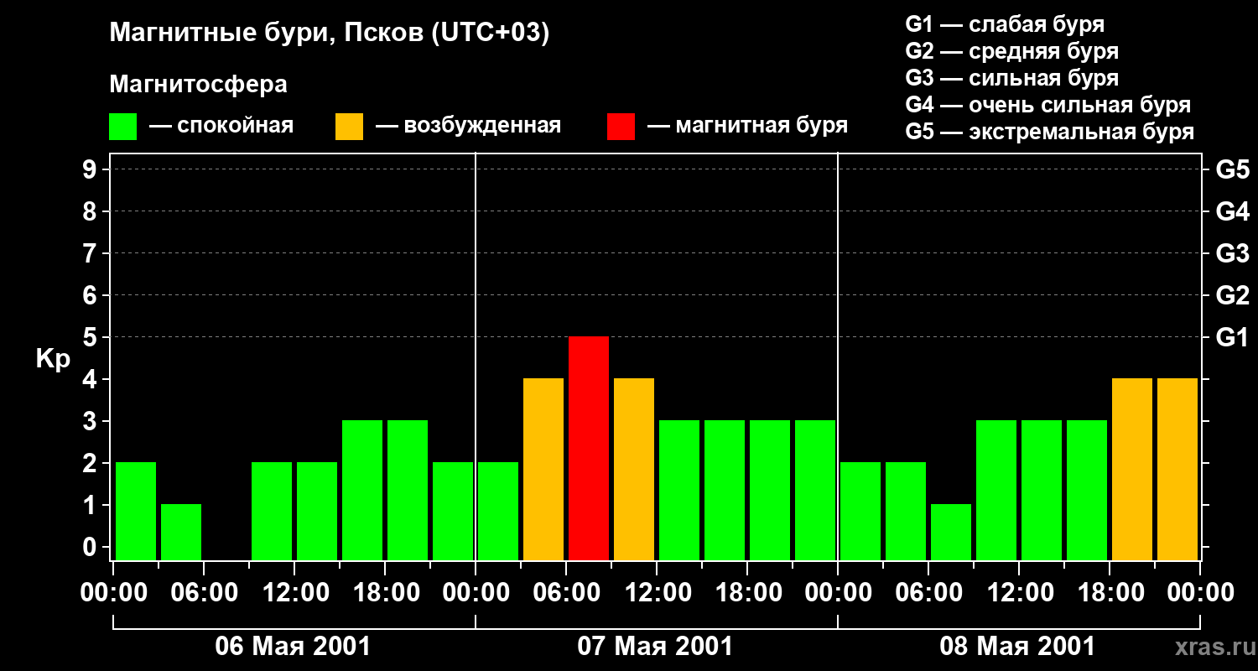Click the 'G1 — слабая буря' description line
The height and width of the screenshot is (671, 1258).
(1005, 24)
